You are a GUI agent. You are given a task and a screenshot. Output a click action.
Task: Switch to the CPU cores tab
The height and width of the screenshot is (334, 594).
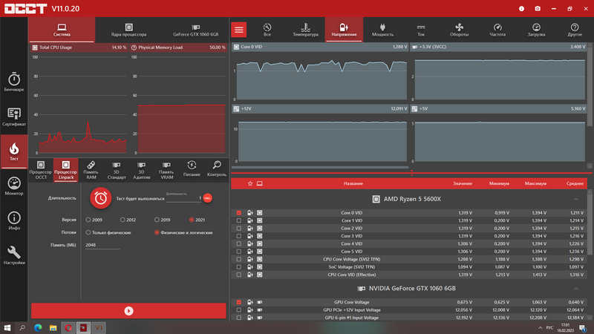point(128,30)
